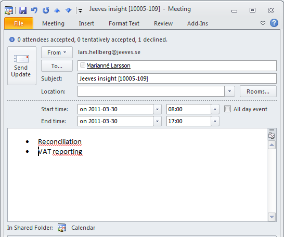Switch to the Insert tab
The height and width of the screenshot is (237, 284).
click(86, 23)
